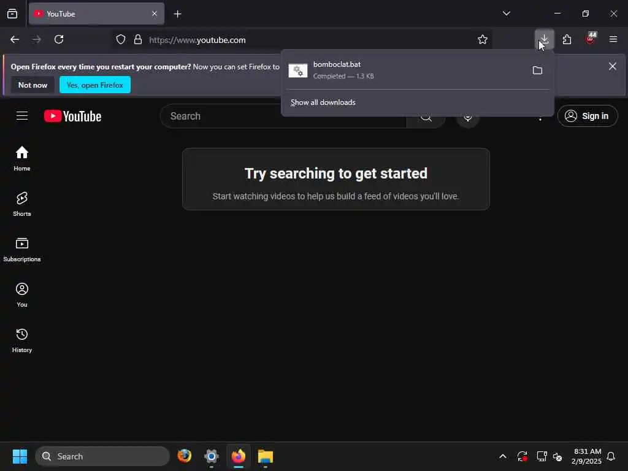Expand the list all tabs chevron
Image resolution: width=628 pixels, height=471 pixels.
coord(506,13)
